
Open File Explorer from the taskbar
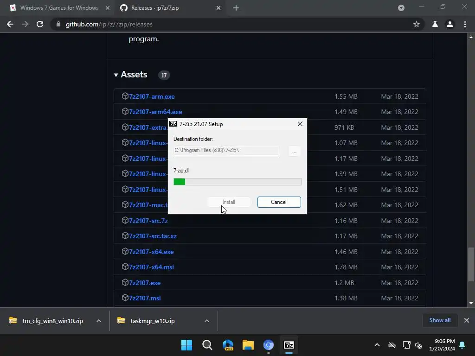(x=248, y=345)
